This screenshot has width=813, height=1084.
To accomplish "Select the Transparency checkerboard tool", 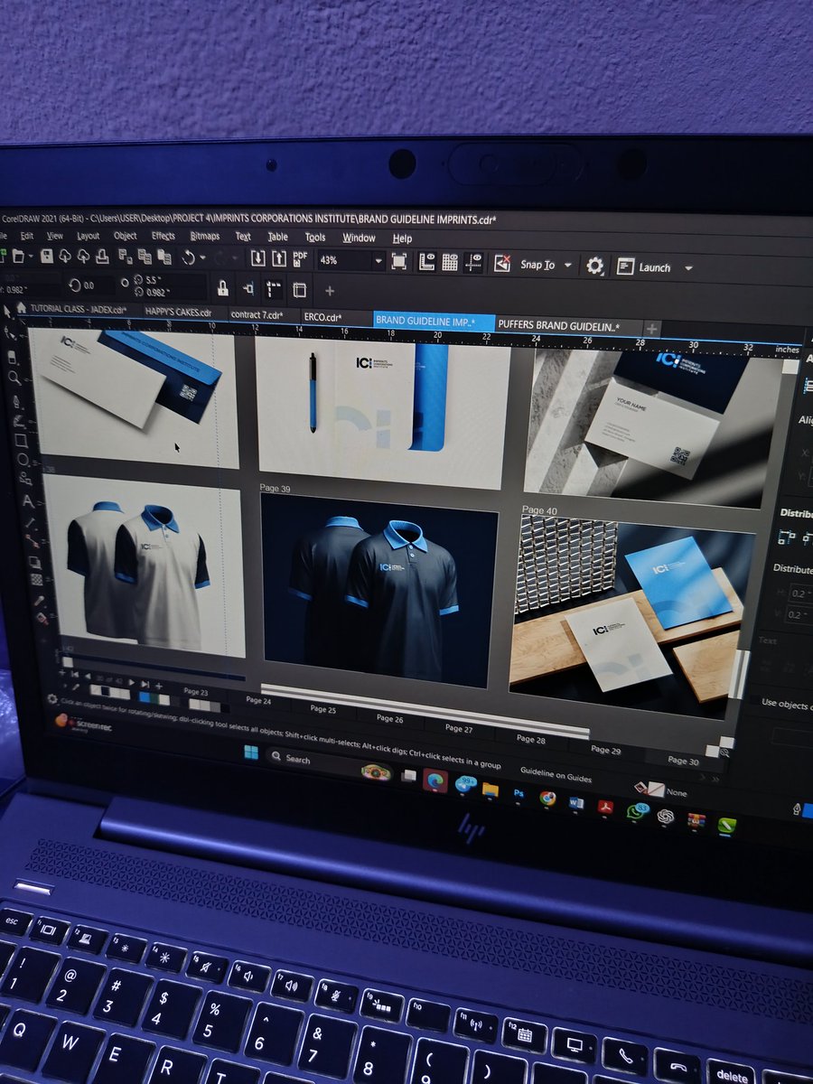I will coord(36,579).
